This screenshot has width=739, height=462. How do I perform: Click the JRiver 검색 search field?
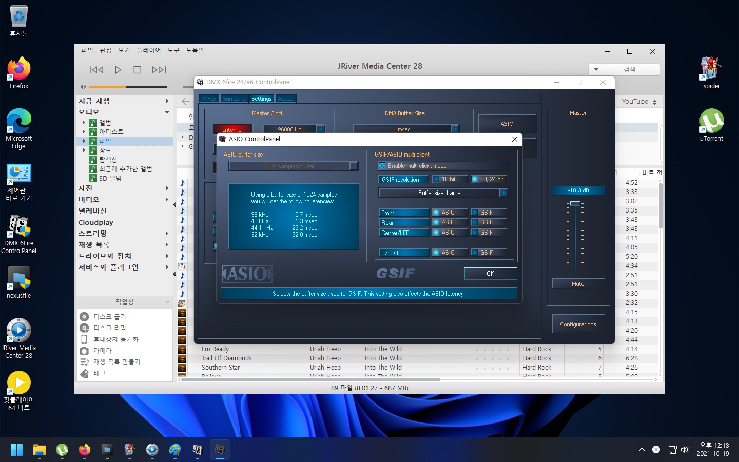(x=630, y=69)
